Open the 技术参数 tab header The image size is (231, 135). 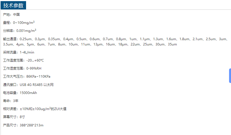(x=13, y=5)
